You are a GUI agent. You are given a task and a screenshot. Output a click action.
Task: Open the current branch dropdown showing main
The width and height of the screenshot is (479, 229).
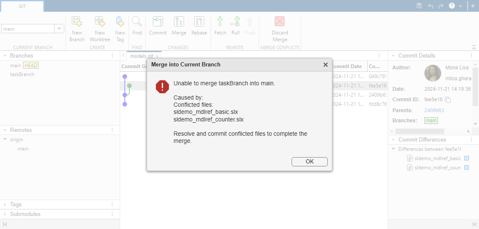pyautogui.click(x=59, y=29)
